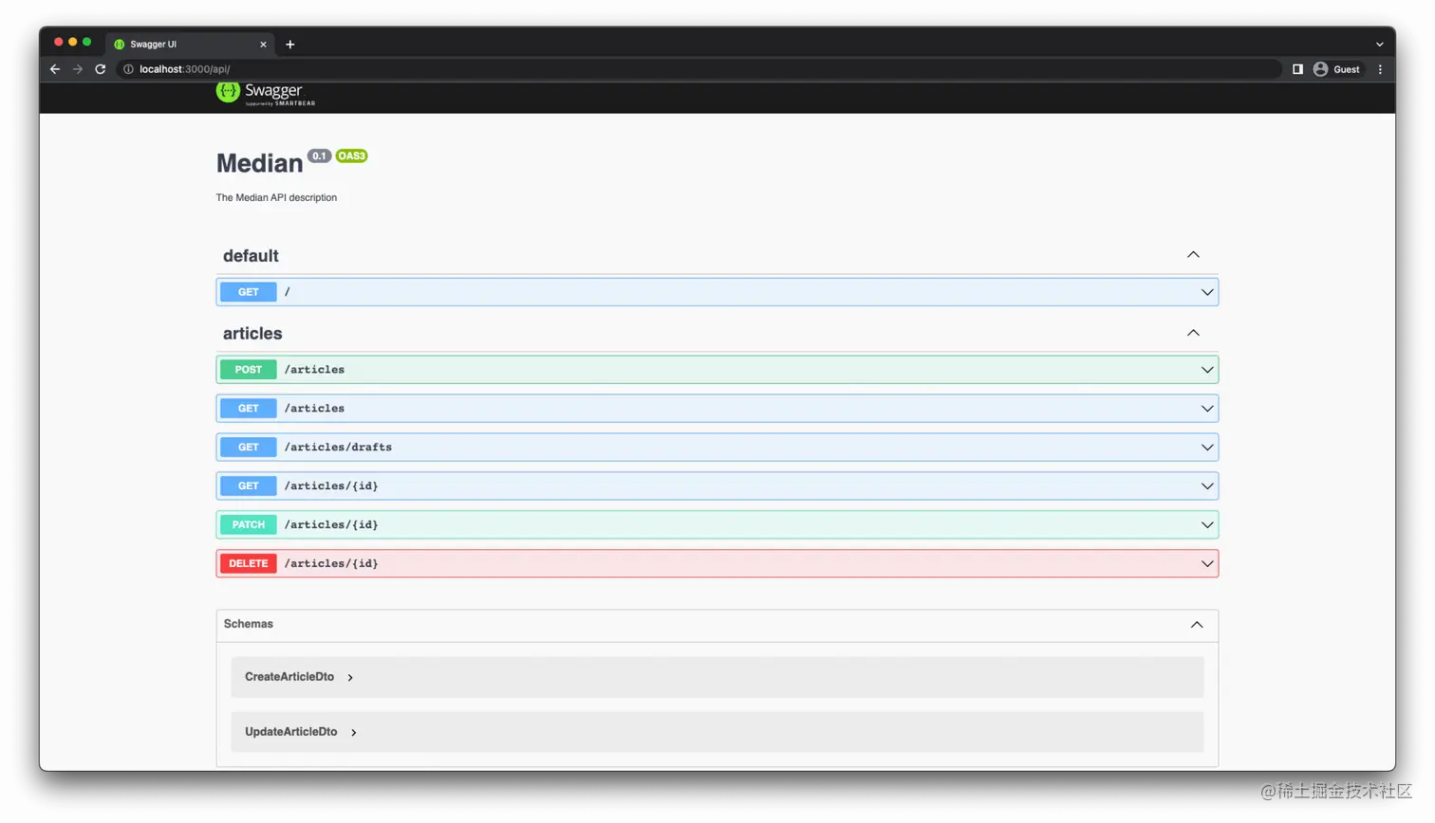Select the DELETE /articles/{id} method badge
Image resolution: width=1435 pixels, height=823 pixels.
248,562
